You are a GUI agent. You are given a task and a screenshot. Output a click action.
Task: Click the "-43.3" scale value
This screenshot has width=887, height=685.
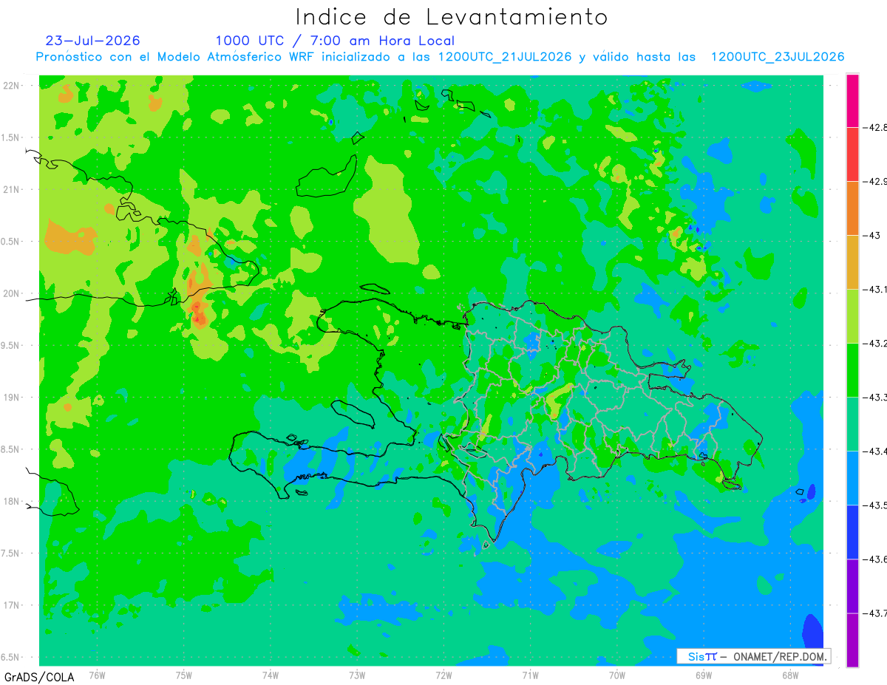tap(876, 397)
